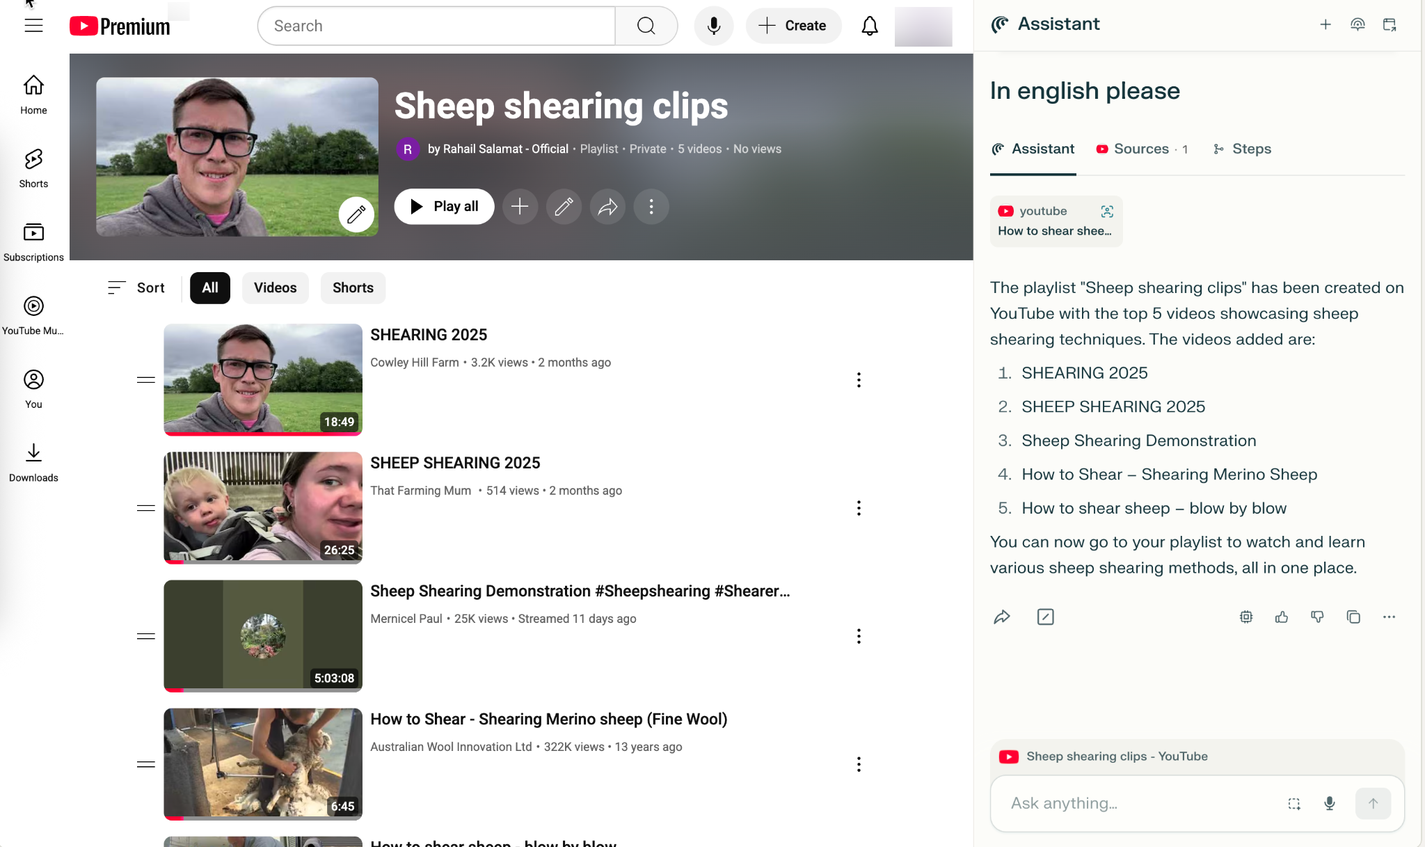Select the Shorts filter chip

pos(353,287)
